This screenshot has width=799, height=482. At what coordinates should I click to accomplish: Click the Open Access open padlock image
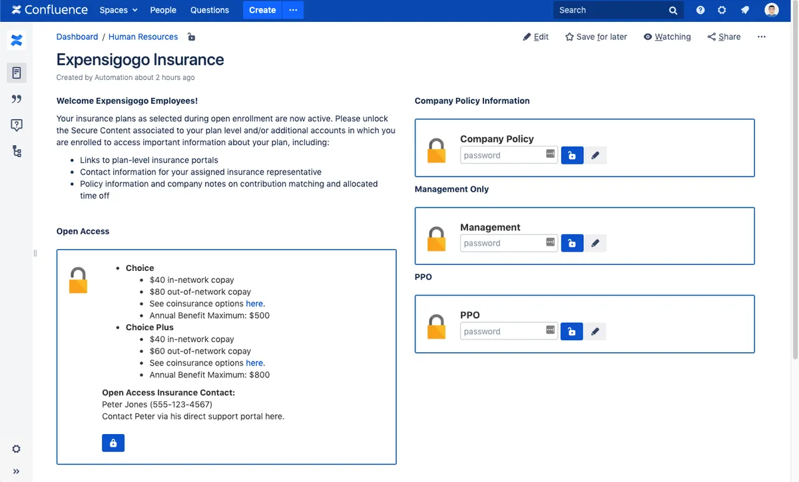pyautogui.click(x=79, y=280)
